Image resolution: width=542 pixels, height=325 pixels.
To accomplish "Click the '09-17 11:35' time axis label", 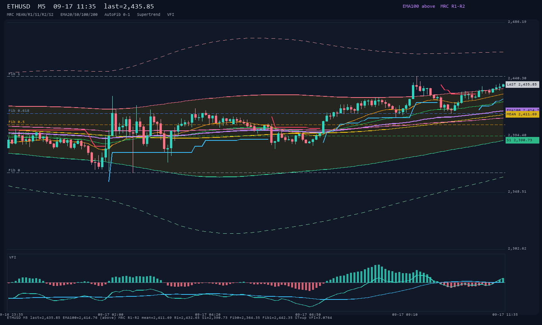I will [x=505, y=315].
